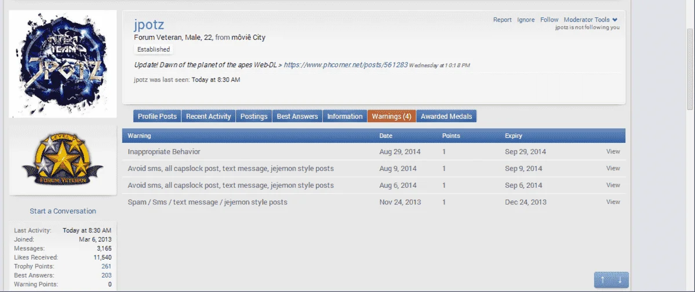Click Ignore link
The width and height of the screenshot is (695, 292).
pos(526,20)
